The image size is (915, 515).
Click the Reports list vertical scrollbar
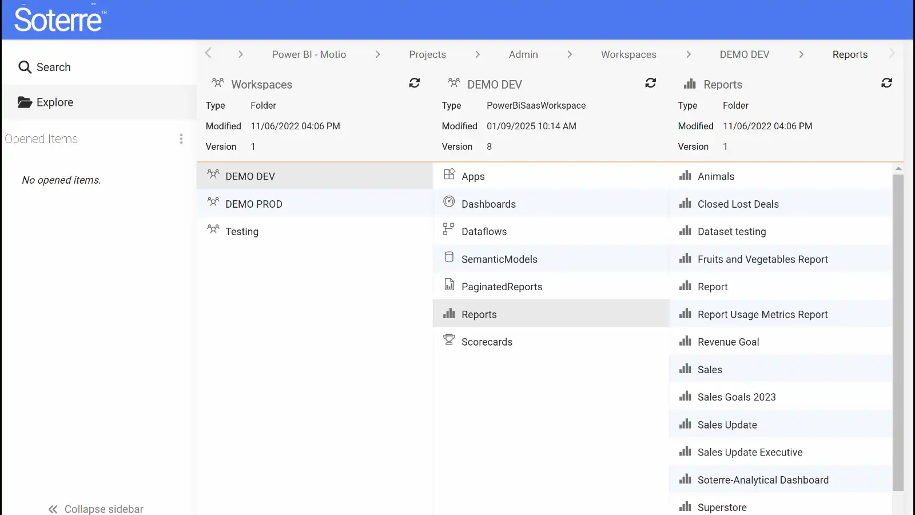click(x=898, y=332)
